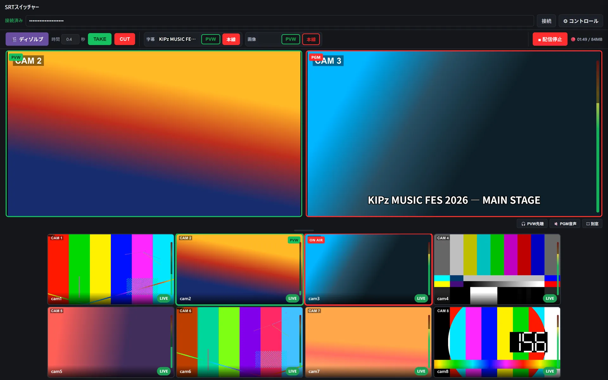608x380 pixels.
Task: Toggle 字幕 本線 output off
Action: click(231, 39)
